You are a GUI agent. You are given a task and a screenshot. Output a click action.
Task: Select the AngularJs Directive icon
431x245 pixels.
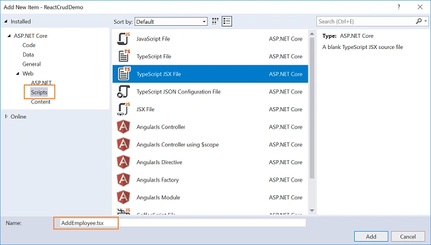click(x=123, y=162)
